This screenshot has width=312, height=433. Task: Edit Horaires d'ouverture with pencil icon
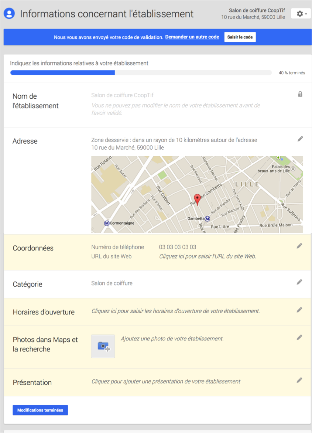(x=299, y=310)
